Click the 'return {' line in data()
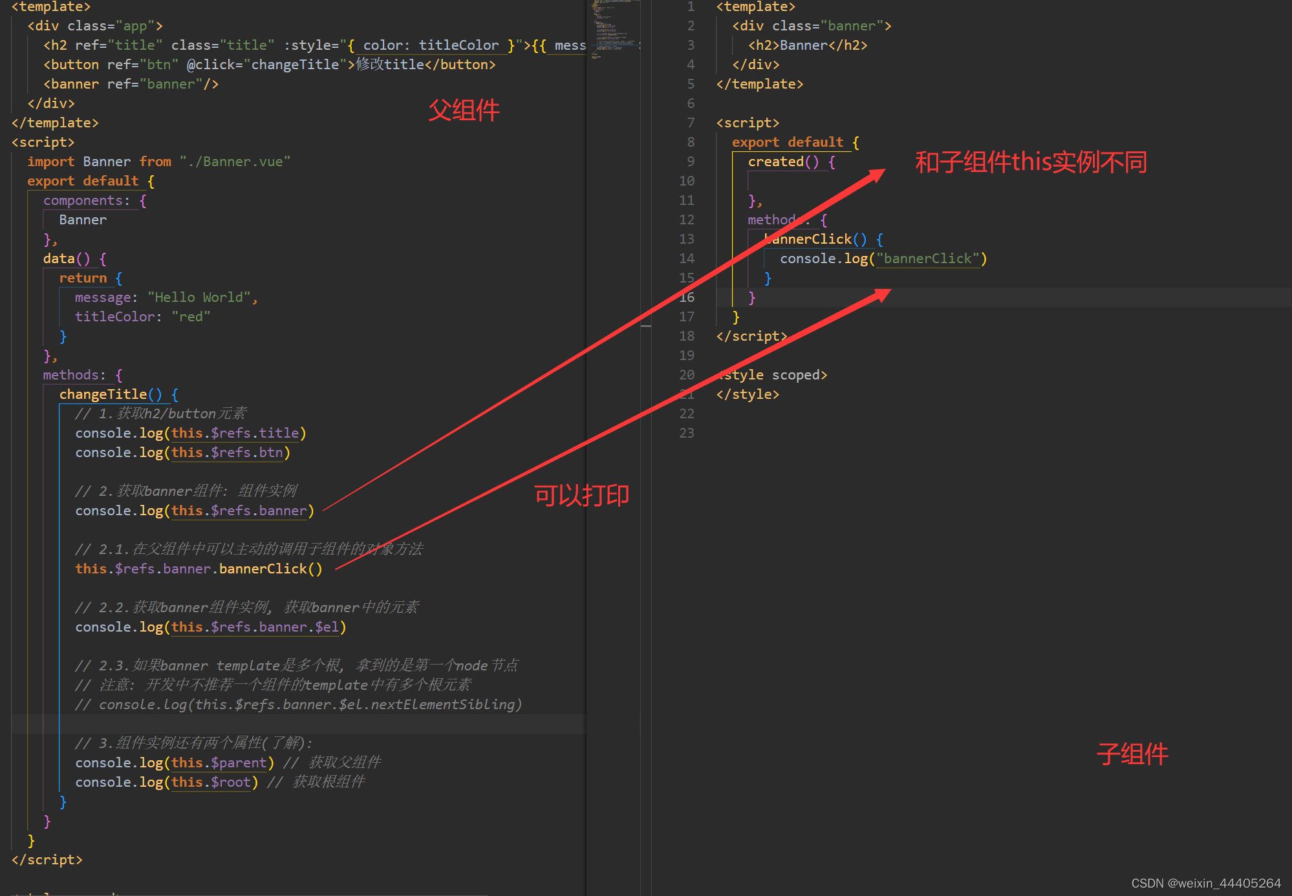This screenshot has width=1292, height=896. click(91, 278)
